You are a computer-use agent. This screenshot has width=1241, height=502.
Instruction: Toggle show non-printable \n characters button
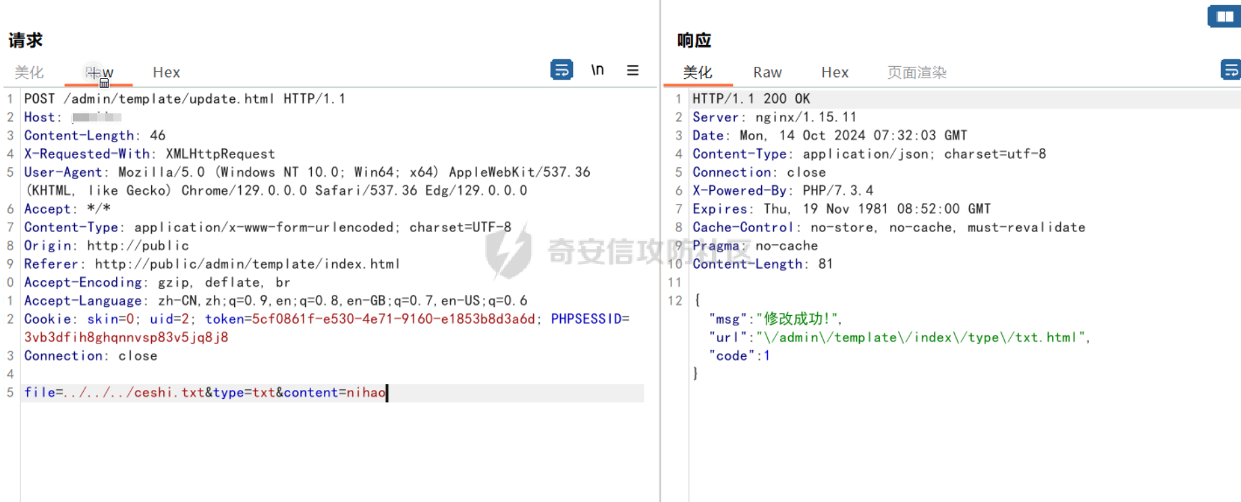point(597,70)
